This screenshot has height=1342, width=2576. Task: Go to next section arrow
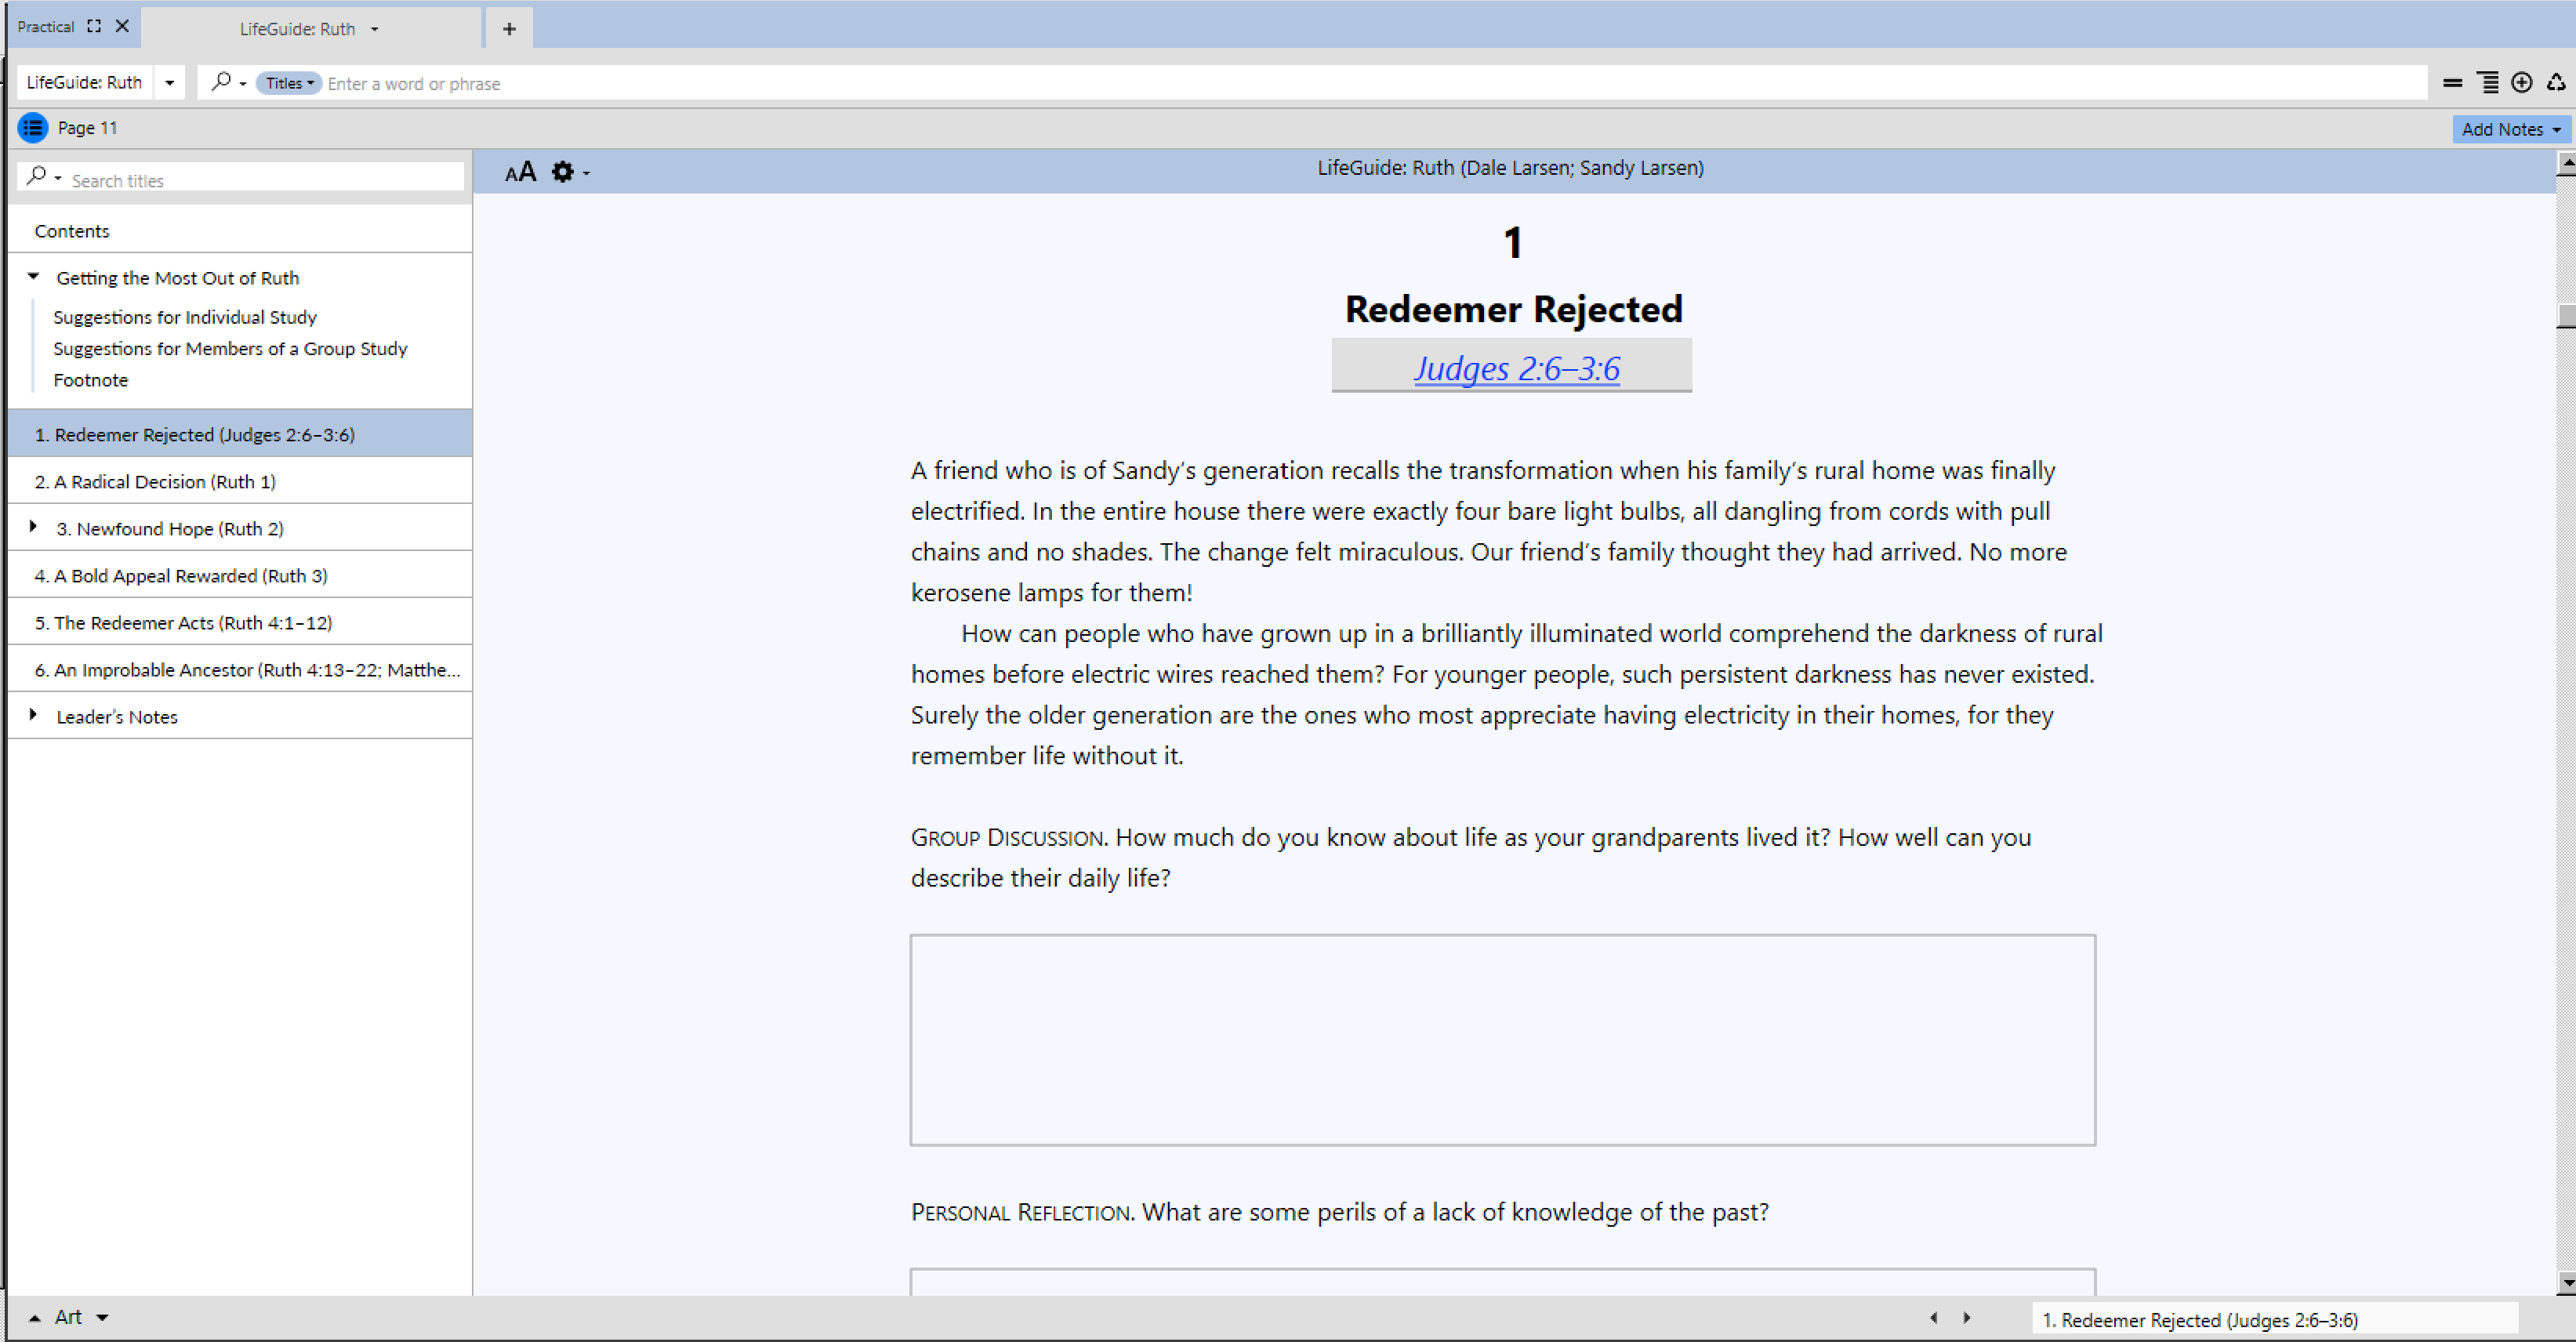pyautogui.click(x=1967, y=1318)
